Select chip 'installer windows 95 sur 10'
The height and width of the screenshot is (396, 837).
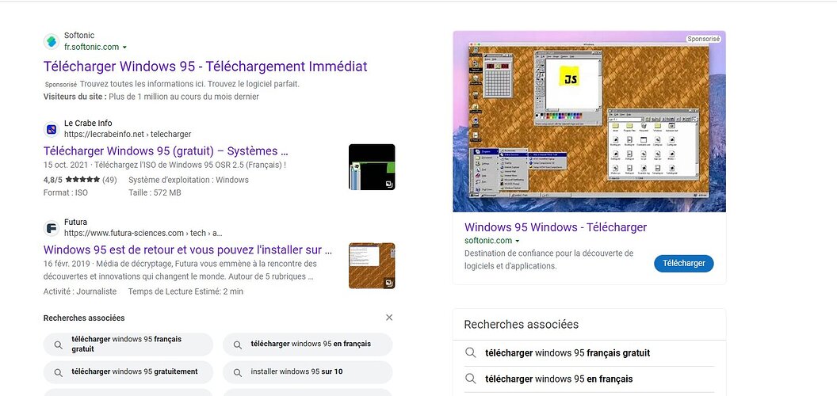point(308,372)
